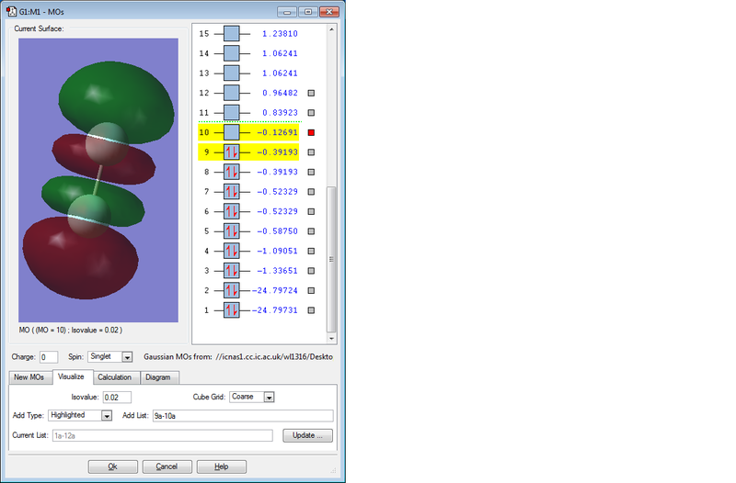Viewport: 736px width, 483px height.
Task: Open the Spin Singlet dropdown
Action: tap(127, 357)
